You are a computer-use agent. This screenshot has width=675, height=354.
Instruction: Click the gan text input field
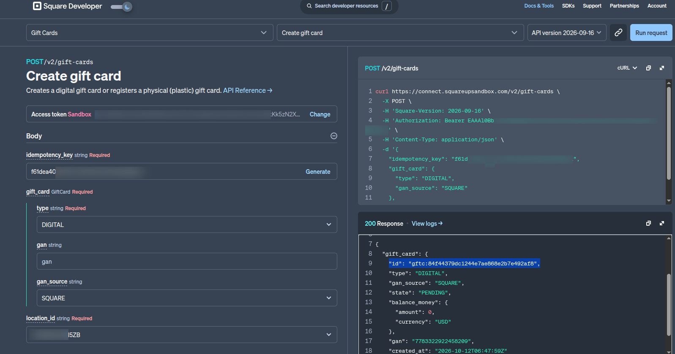(187, 261)
